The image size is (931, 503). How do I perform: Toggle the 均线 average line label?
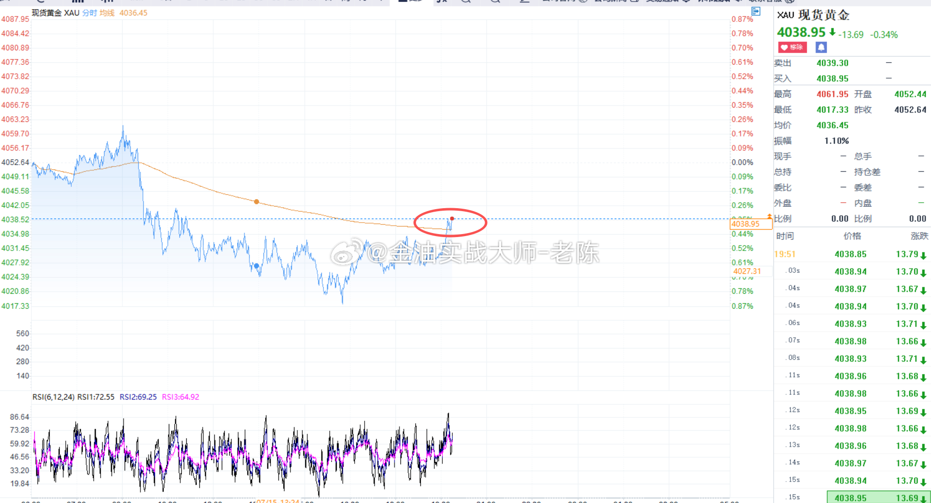[x=107, y=13]
